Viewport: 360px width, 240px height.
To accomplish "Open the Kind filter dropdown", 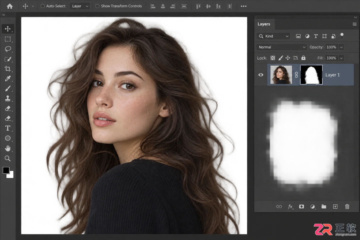I will click(x=273, y=36).
